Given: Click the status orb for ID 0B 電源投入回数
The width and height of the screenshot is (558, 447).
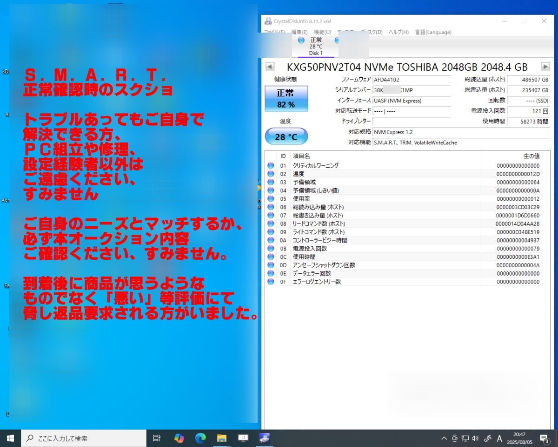Looking at the screenshot, I should tap(271, 249).
